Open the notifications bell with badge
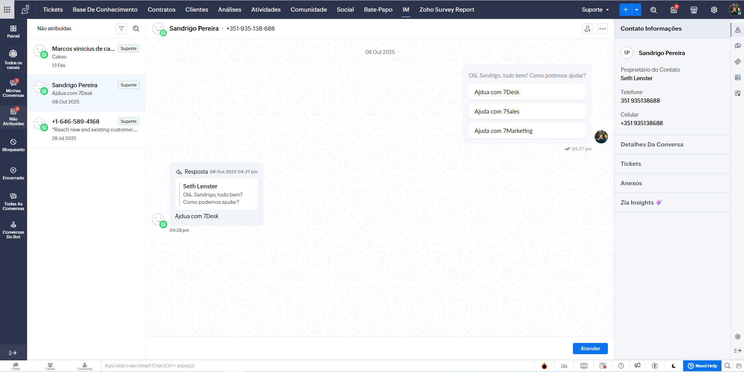 674,10
